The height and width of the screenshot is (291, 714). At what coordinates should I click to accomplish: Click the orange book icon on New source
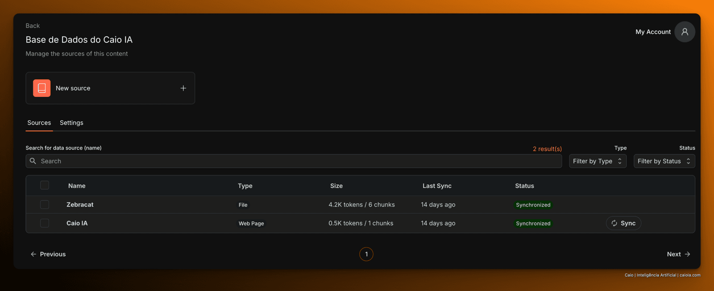point(42,88)
